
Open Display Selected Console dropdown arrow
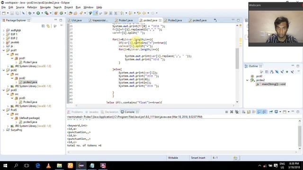coord(280,112)
